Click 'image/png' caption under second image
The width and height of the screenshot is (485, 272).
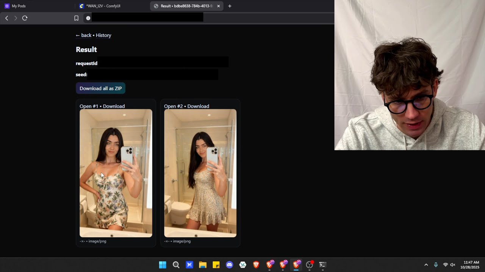click(182, 241)
